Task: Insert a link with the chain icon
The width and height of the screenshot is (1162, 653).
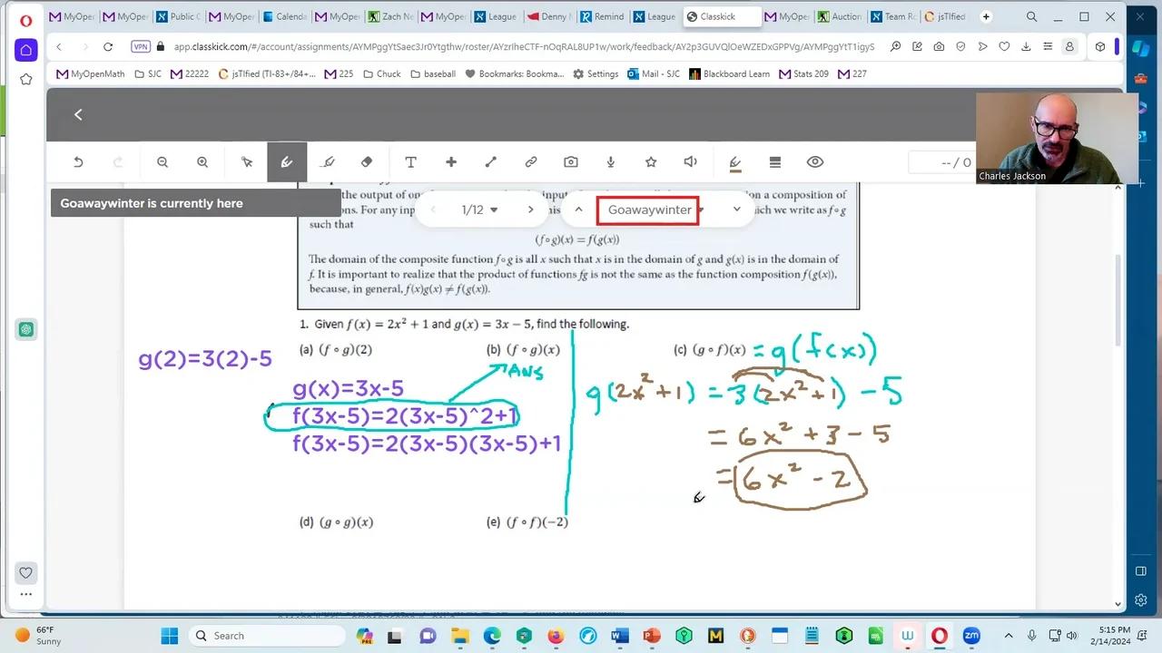Action: click(531, 162)
